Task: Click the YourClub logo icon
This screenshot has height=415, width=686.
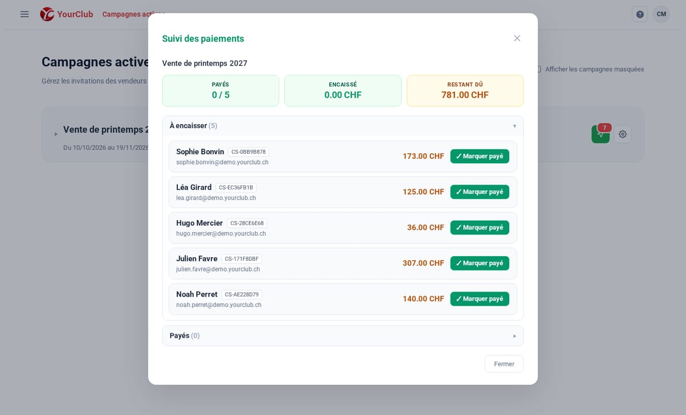Action: (x=47, y=14)
